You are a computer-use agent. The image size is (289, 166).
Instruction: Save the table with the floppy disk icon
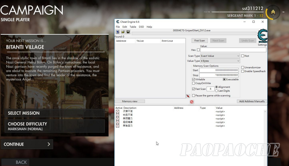coord(128,32)
